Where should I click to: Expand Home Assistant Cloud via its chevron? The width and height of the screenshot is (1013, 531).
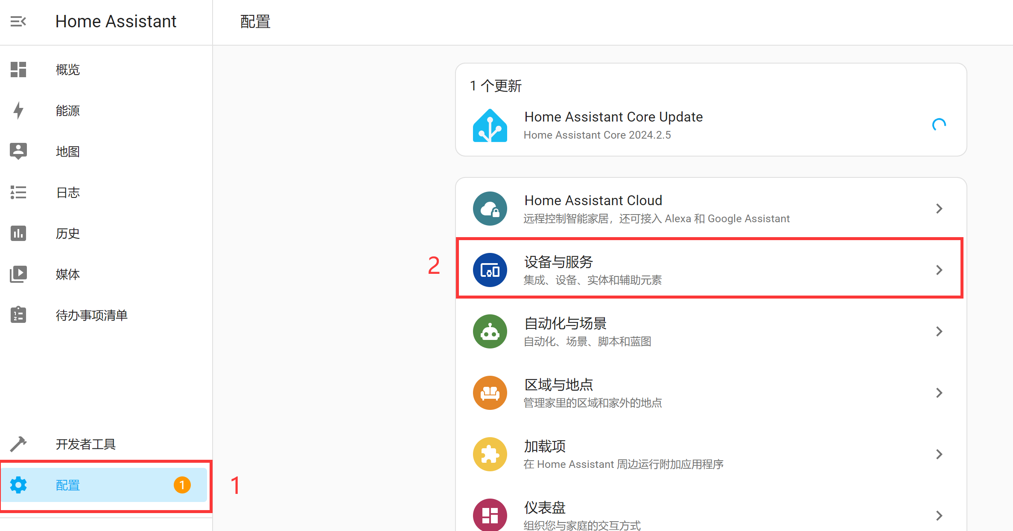939,209
